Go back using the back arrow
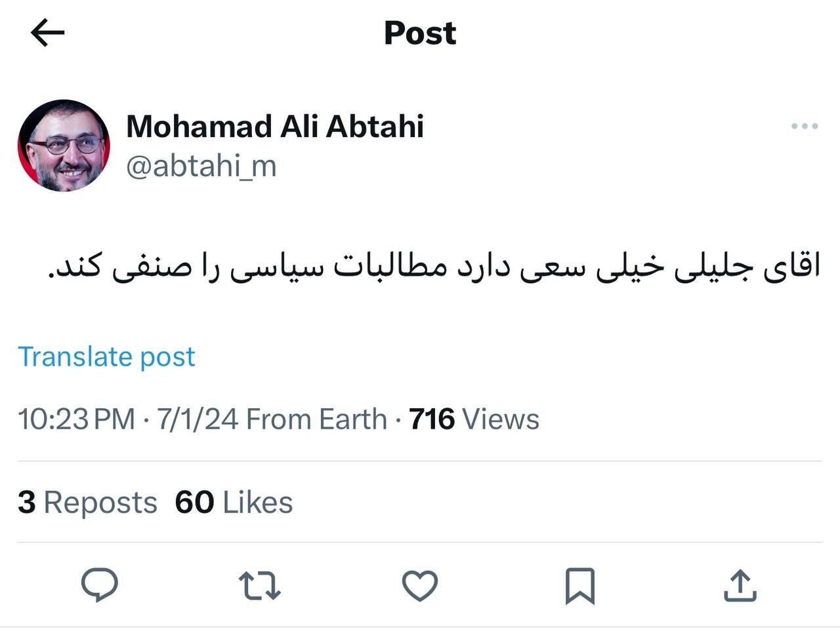Viewport: 840px width, 637px height. click(45, 32)
